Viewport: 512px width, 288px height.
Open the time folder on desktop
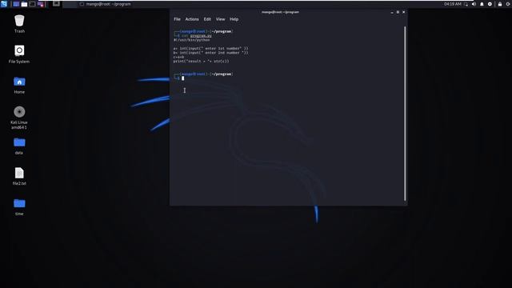tap(19, 206)
